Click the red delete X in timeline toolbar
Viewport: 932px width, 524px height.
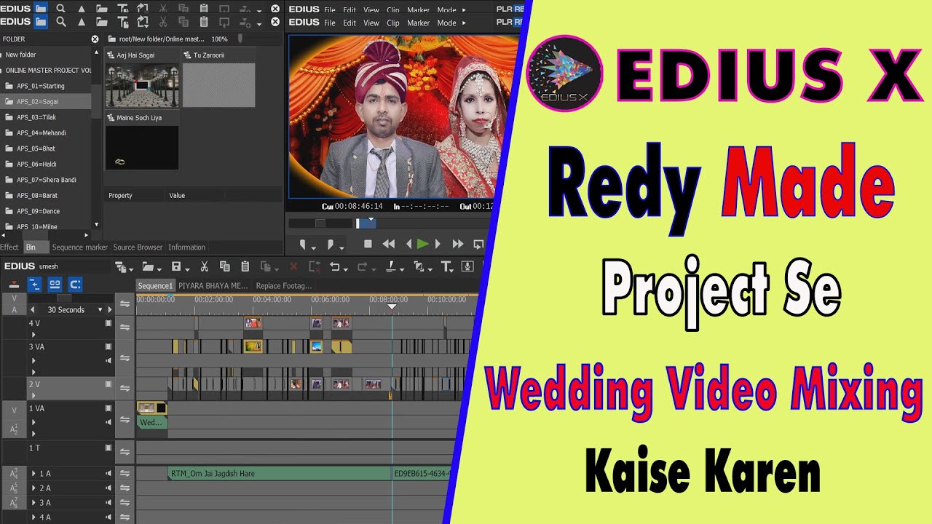coord(293,266)
